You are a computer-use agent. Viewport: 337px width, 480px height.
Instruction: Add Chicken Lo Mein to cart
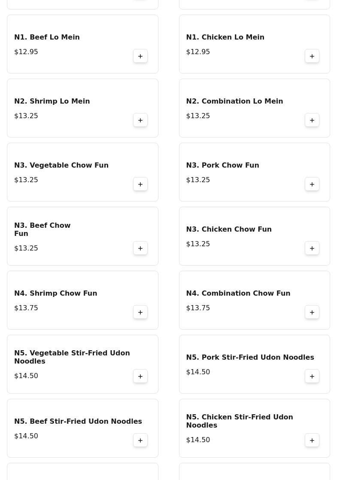click(312, 56)
